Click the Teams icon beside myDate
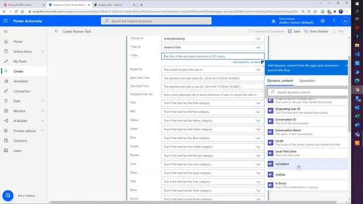This screenshot has height=204, width=363. [271, 175]
